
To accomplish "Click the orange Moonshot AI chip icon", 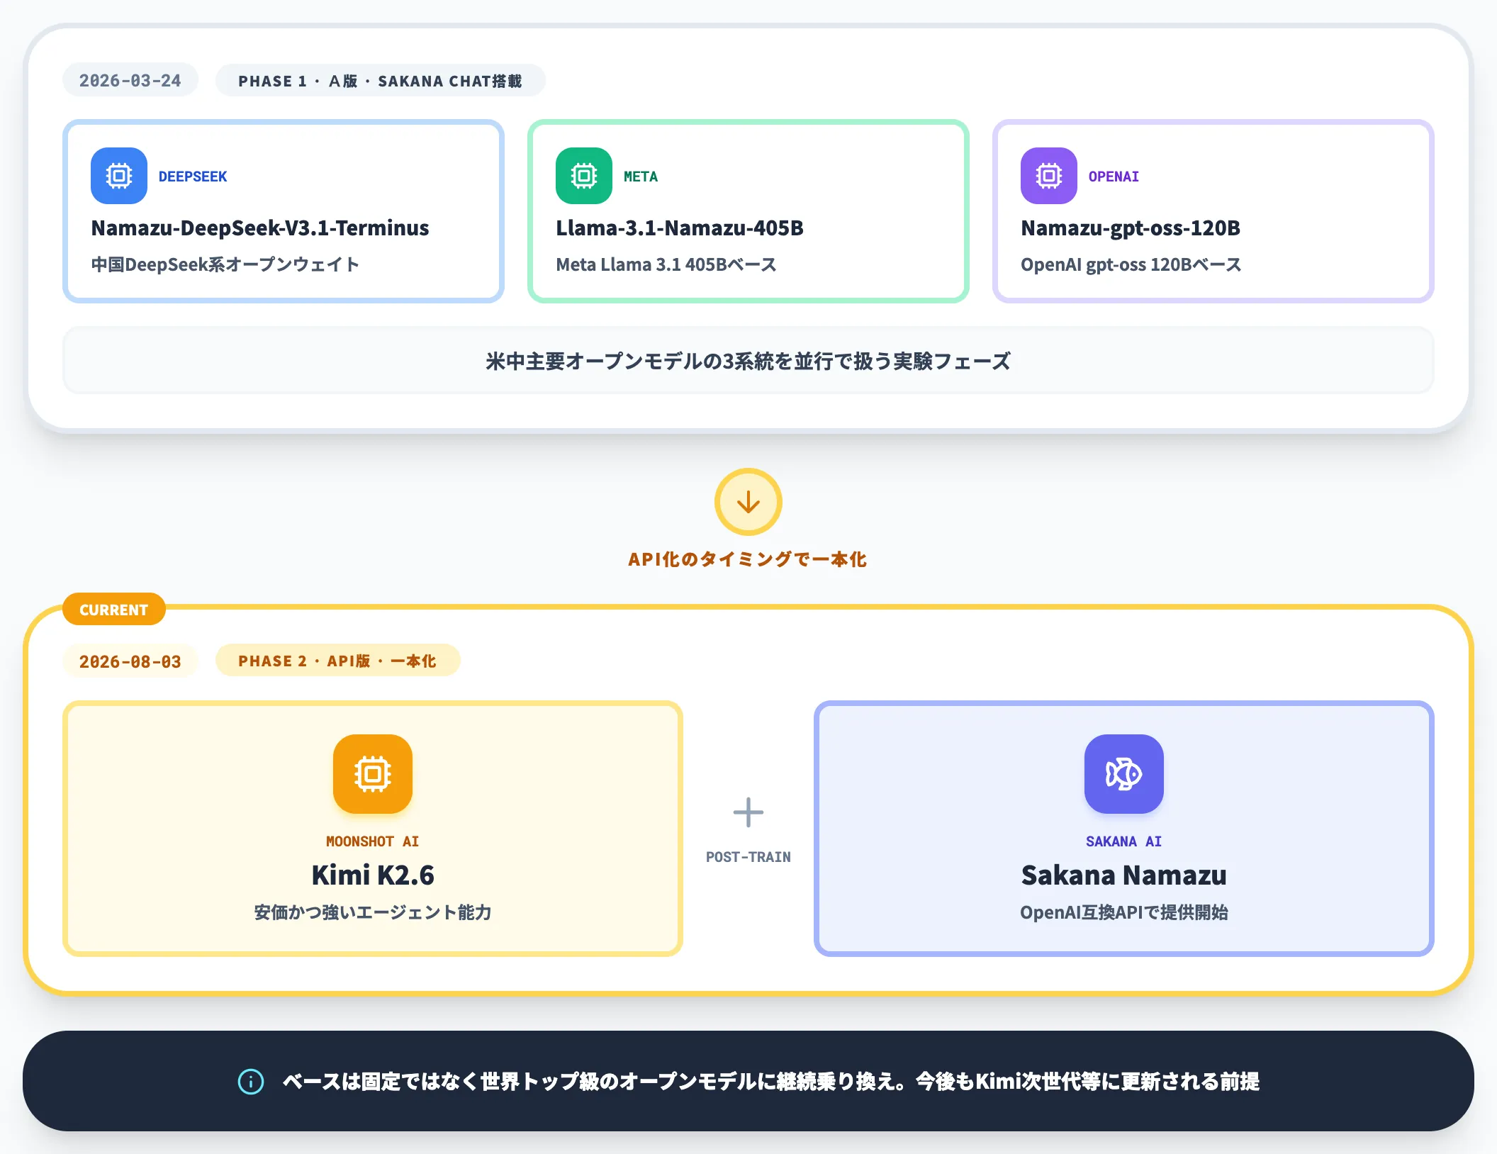I will pyautogui.click(x=373, y=774).
